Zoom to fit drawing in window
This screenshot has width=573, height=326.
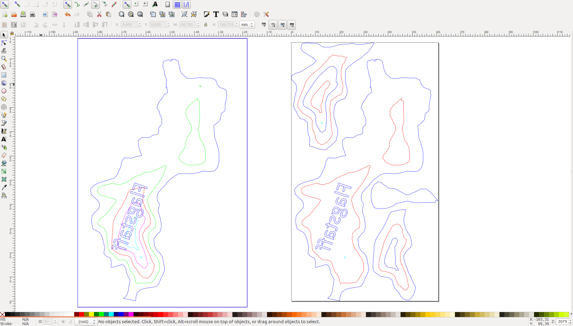click(x=131, y=14)
